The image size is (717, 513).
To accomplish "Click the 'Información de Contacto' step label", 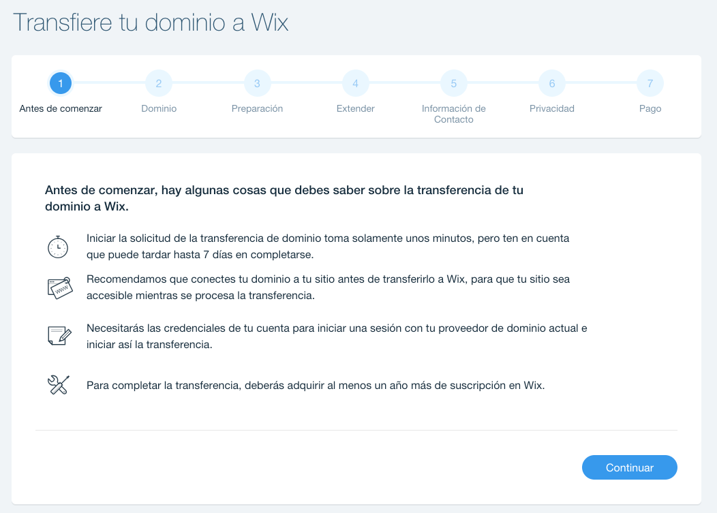I will coord(454,114).
